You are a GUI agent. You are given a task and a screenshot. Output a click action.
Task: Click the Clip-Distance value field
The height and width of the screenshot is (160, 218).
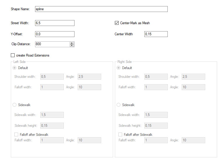(x=52, y=44)
